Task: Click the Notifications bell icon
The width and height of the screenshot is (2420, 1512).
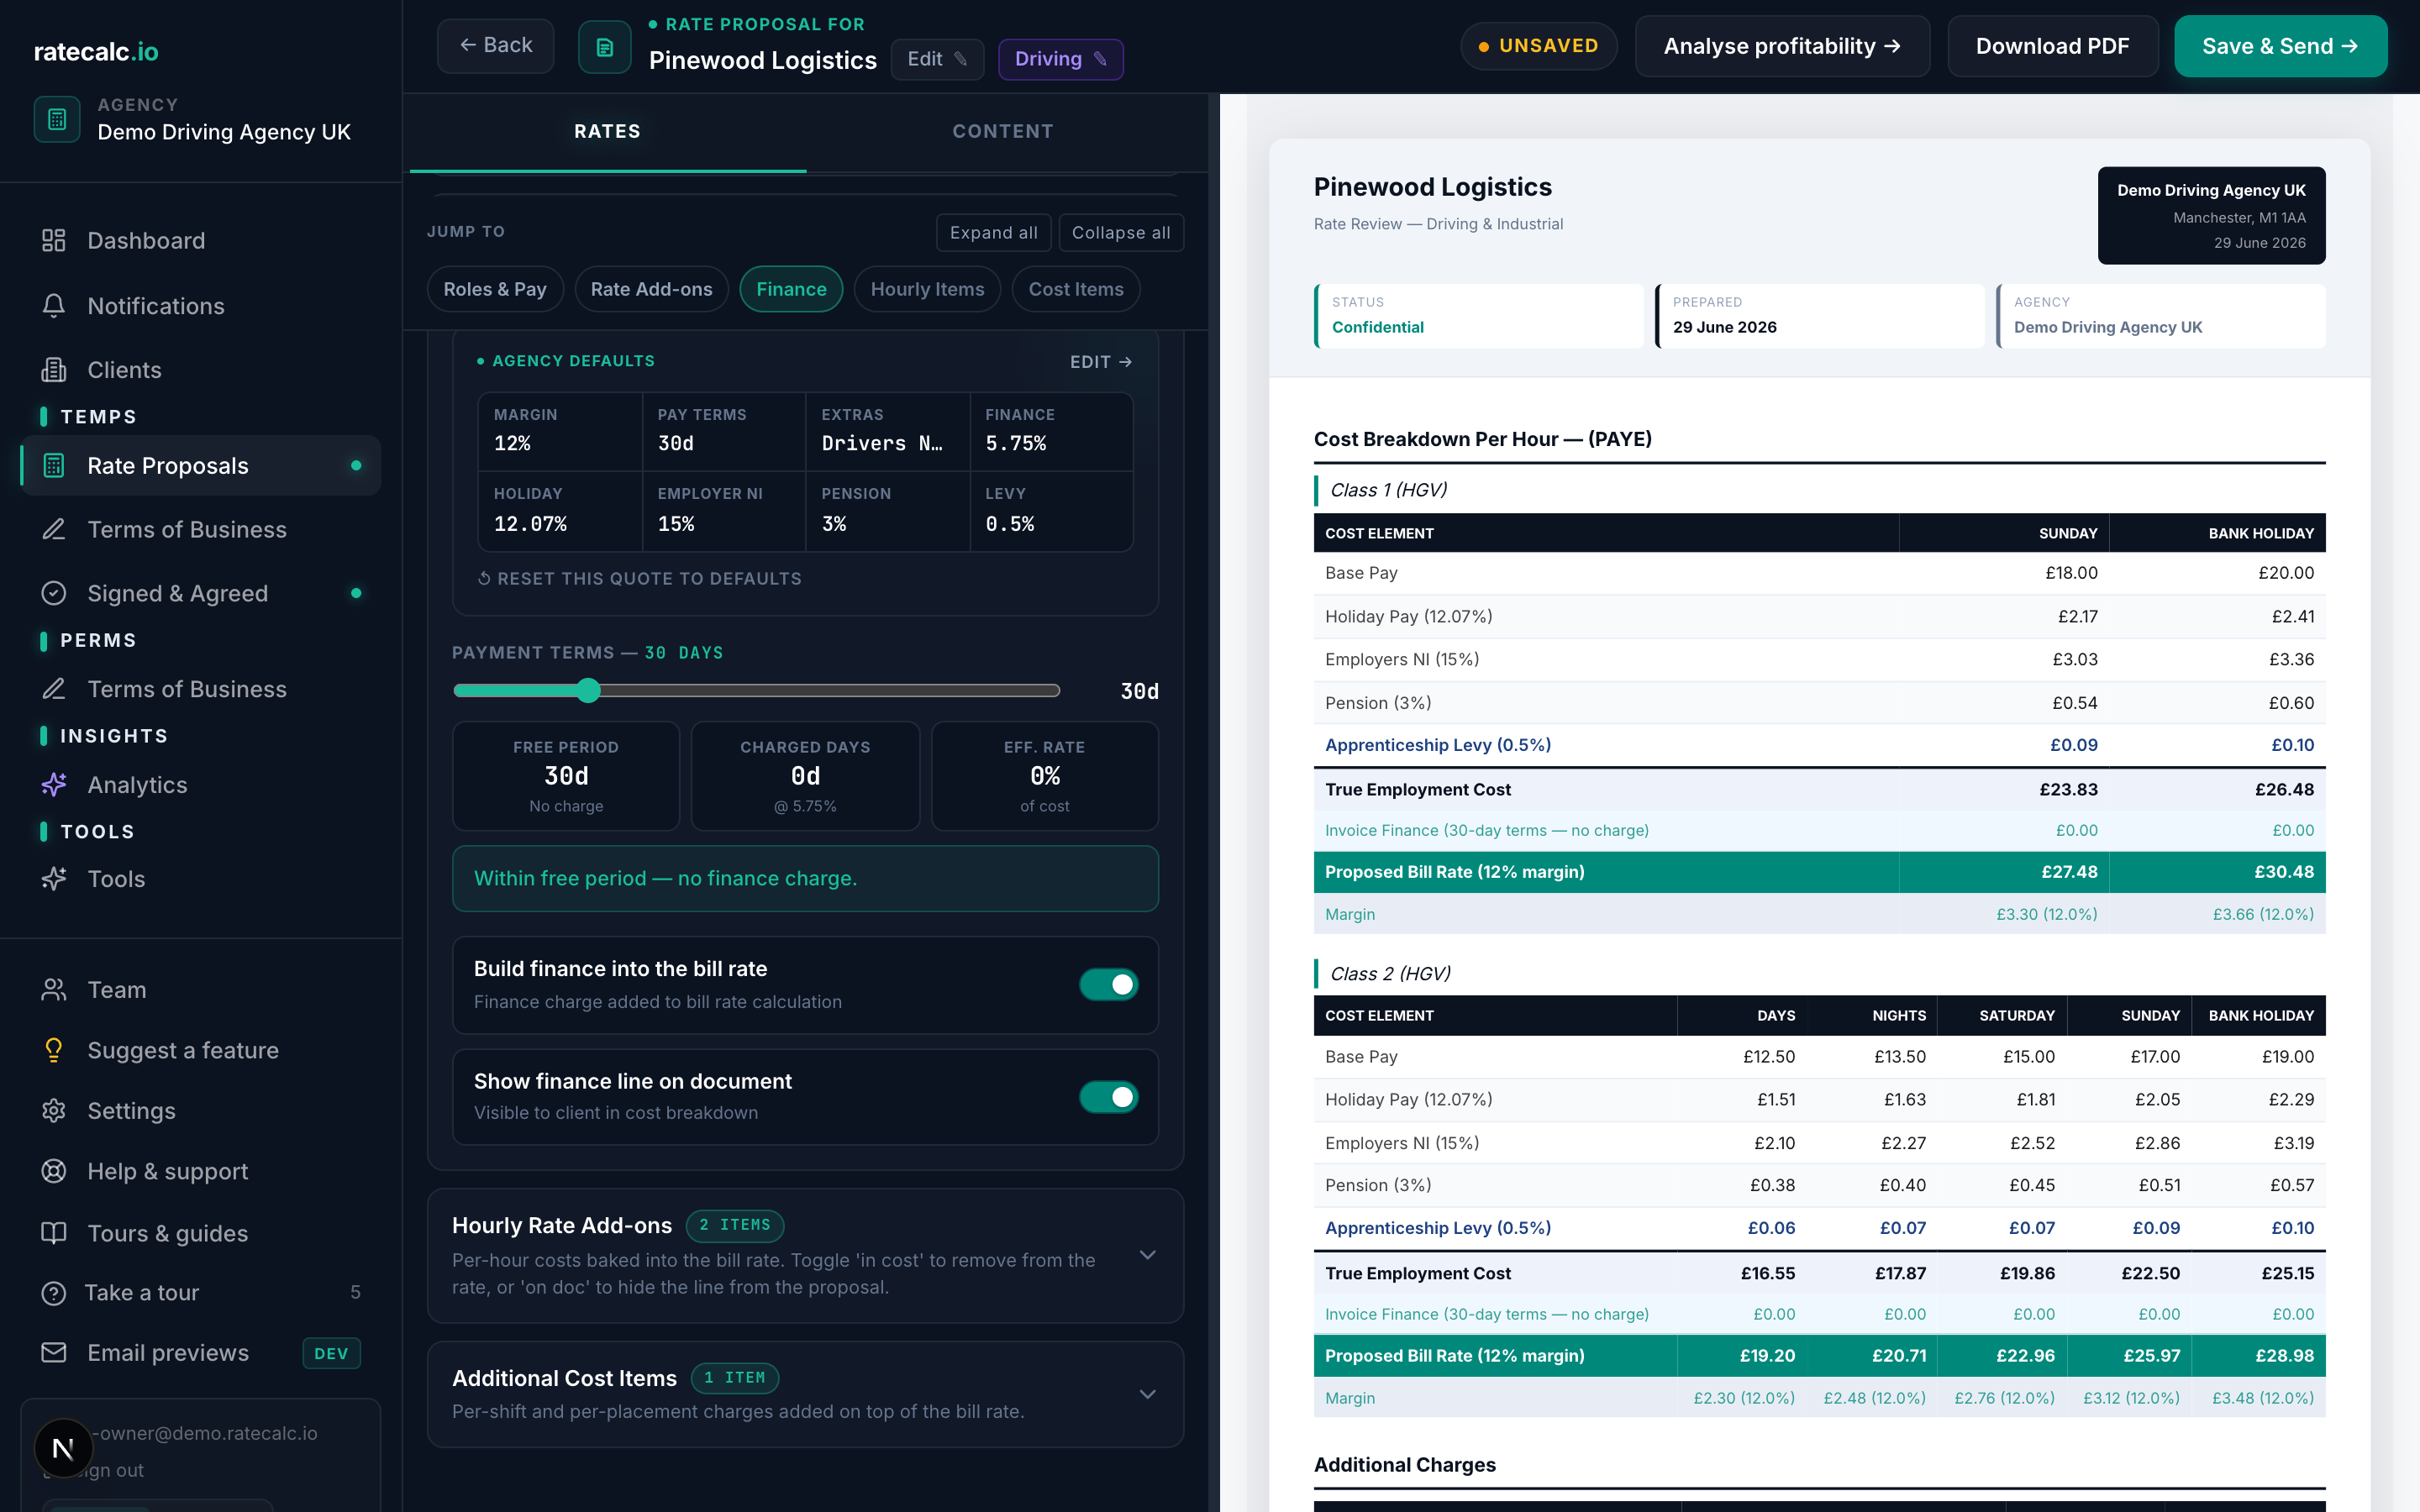Action: tap(54, 306)
